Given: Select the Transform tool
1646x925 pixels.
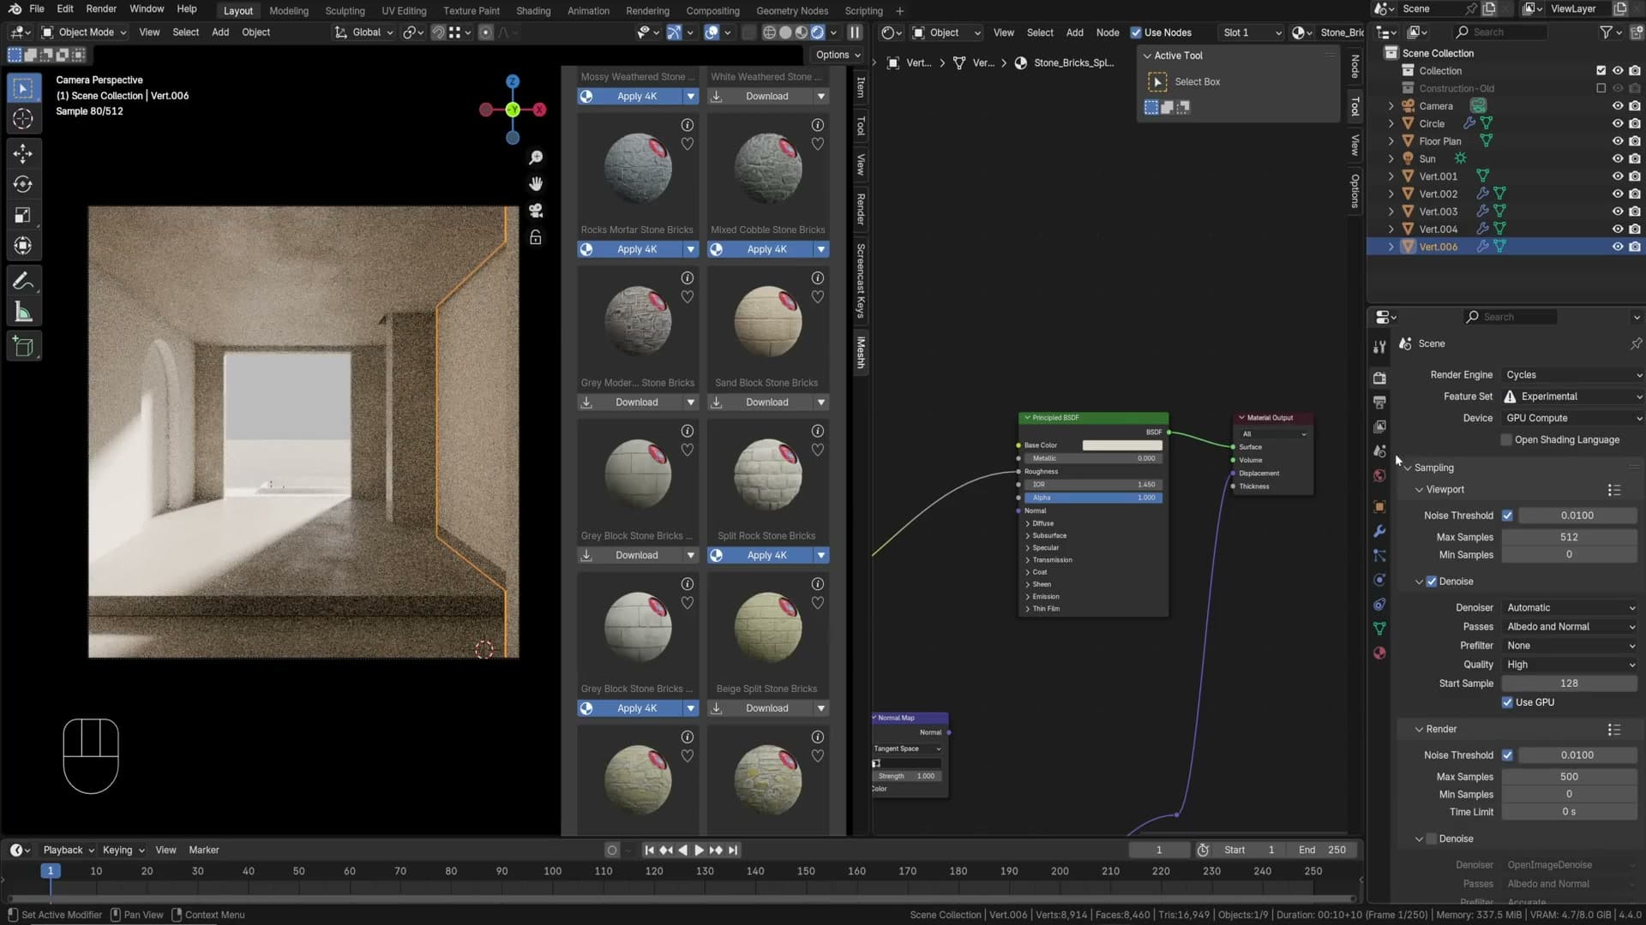Looking at the screenshot, I should [x=23, y=246].
